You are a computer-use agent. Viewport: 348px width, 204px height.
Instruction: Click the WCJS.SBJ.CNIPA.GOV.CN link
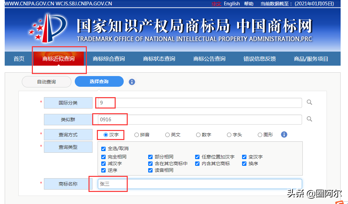click(84, 4)
